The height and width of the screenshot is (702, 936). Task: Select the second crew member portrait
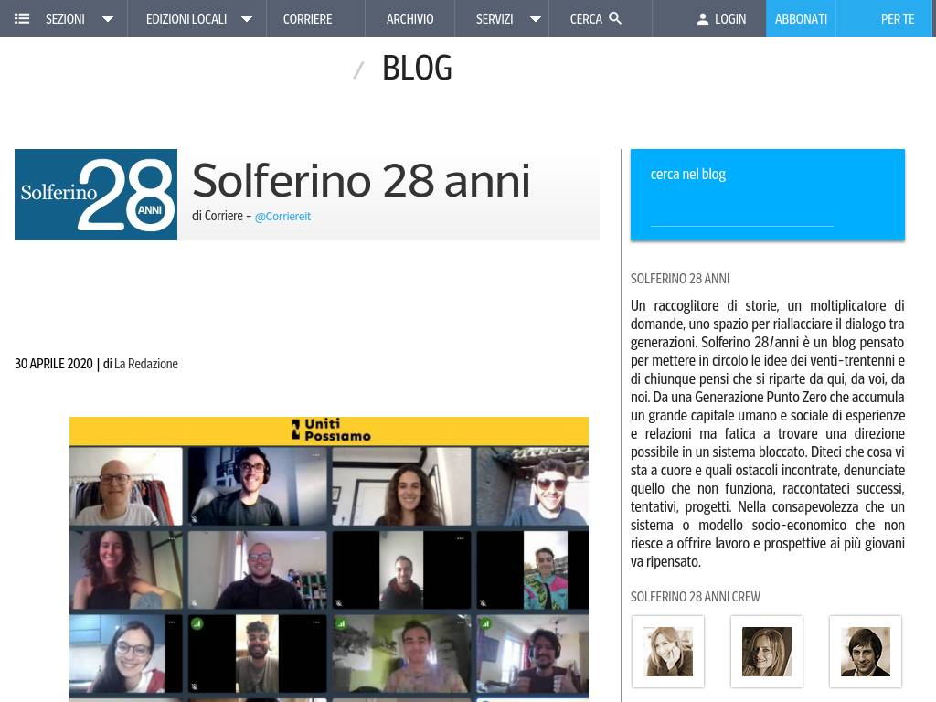click(767, 652)
